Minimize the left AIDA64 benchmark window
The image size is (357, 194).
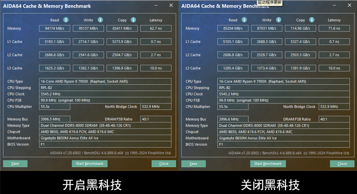click(156, 5)
